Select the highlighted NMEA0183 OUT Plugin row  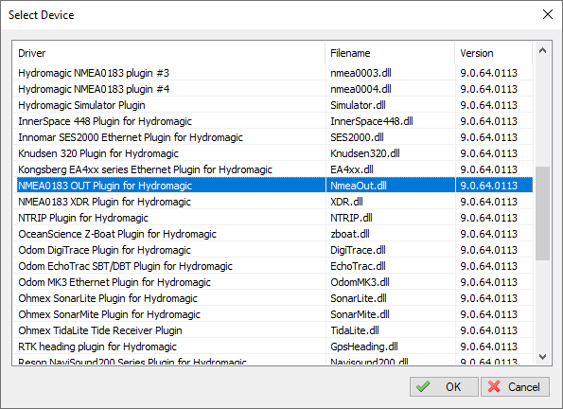(x=274, y=186)
